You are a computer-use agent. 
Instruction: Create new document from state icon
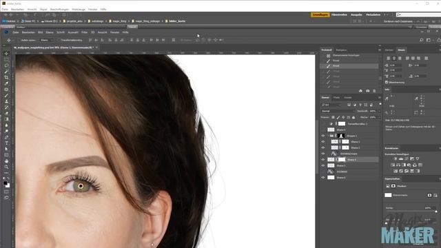coord(360,91)
